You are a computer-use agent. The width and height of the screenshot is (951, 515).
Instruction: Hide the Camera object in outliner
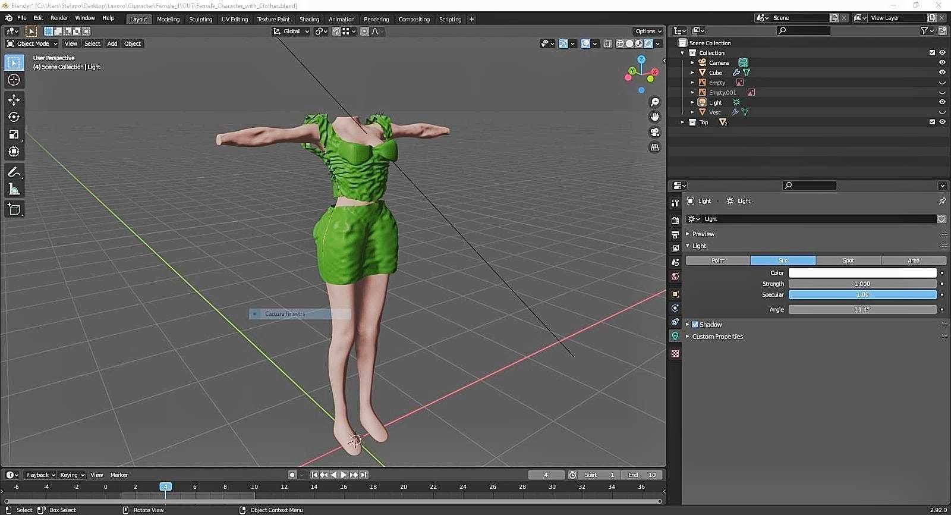click(942, 62)
